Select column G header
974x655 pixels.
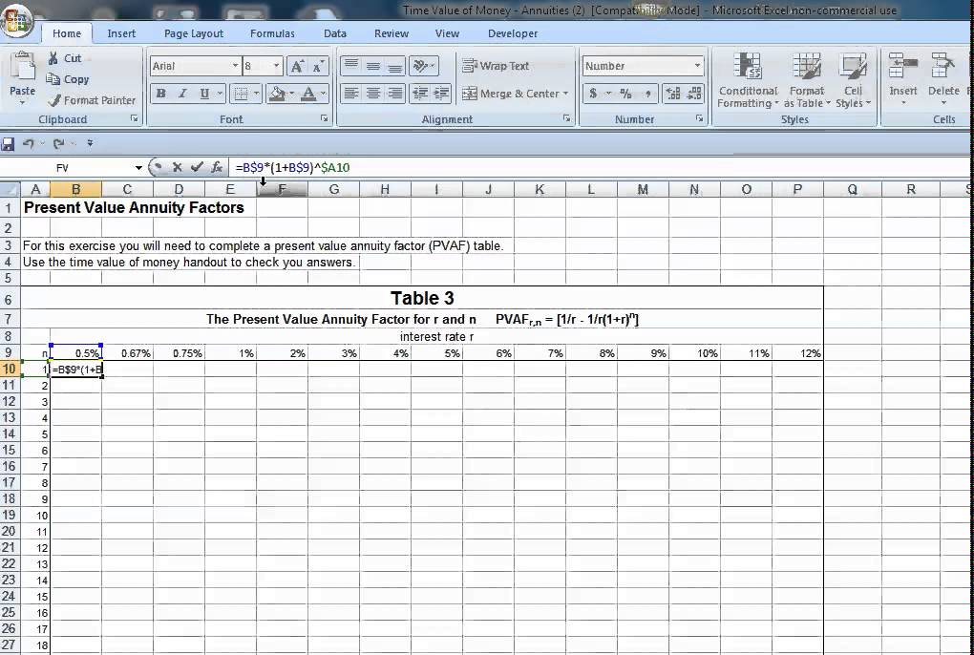333,189
